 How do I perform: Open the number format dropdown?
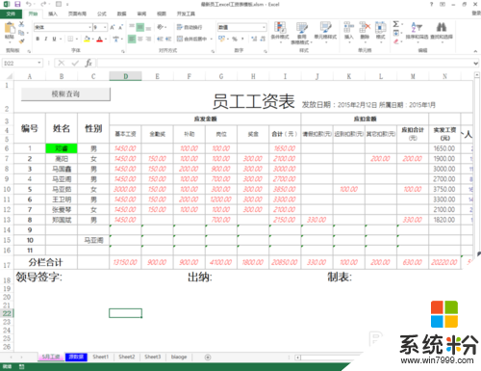[264, 27]
